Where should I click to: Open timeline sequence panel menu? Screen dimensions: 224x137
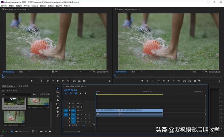[86, 86]
